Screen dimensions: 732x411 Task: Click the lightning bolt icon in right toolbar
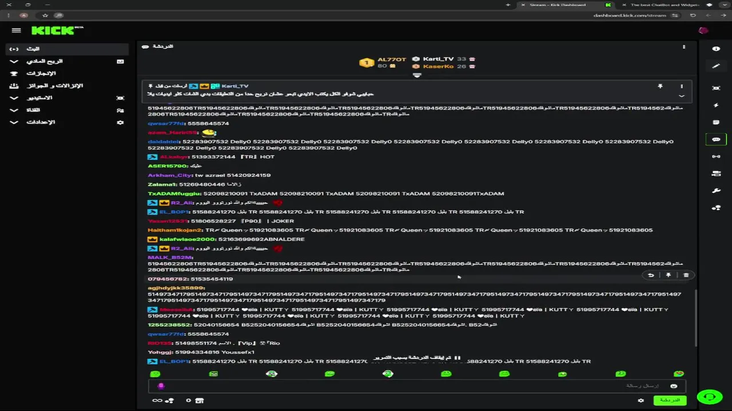(x=716, y=105)
